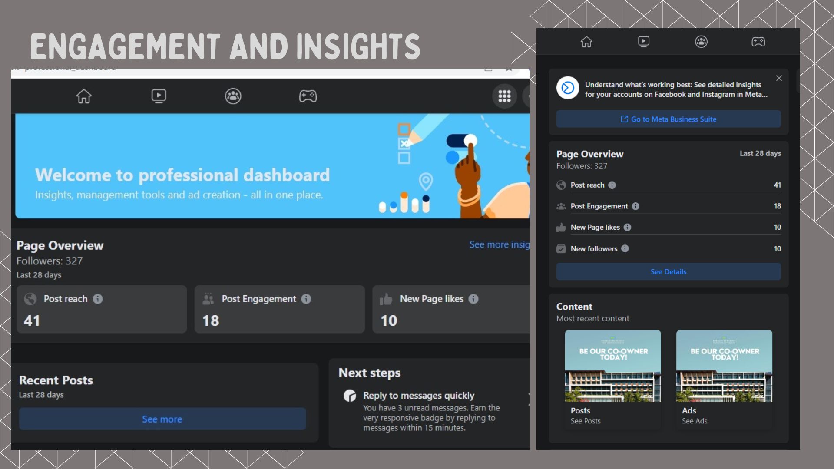Dismiss the Meta insights banner

[779, 78]
